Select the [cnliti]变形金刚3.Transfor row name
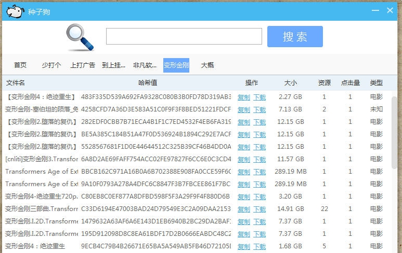Viewport: 402px width, 253px height. 42,159
